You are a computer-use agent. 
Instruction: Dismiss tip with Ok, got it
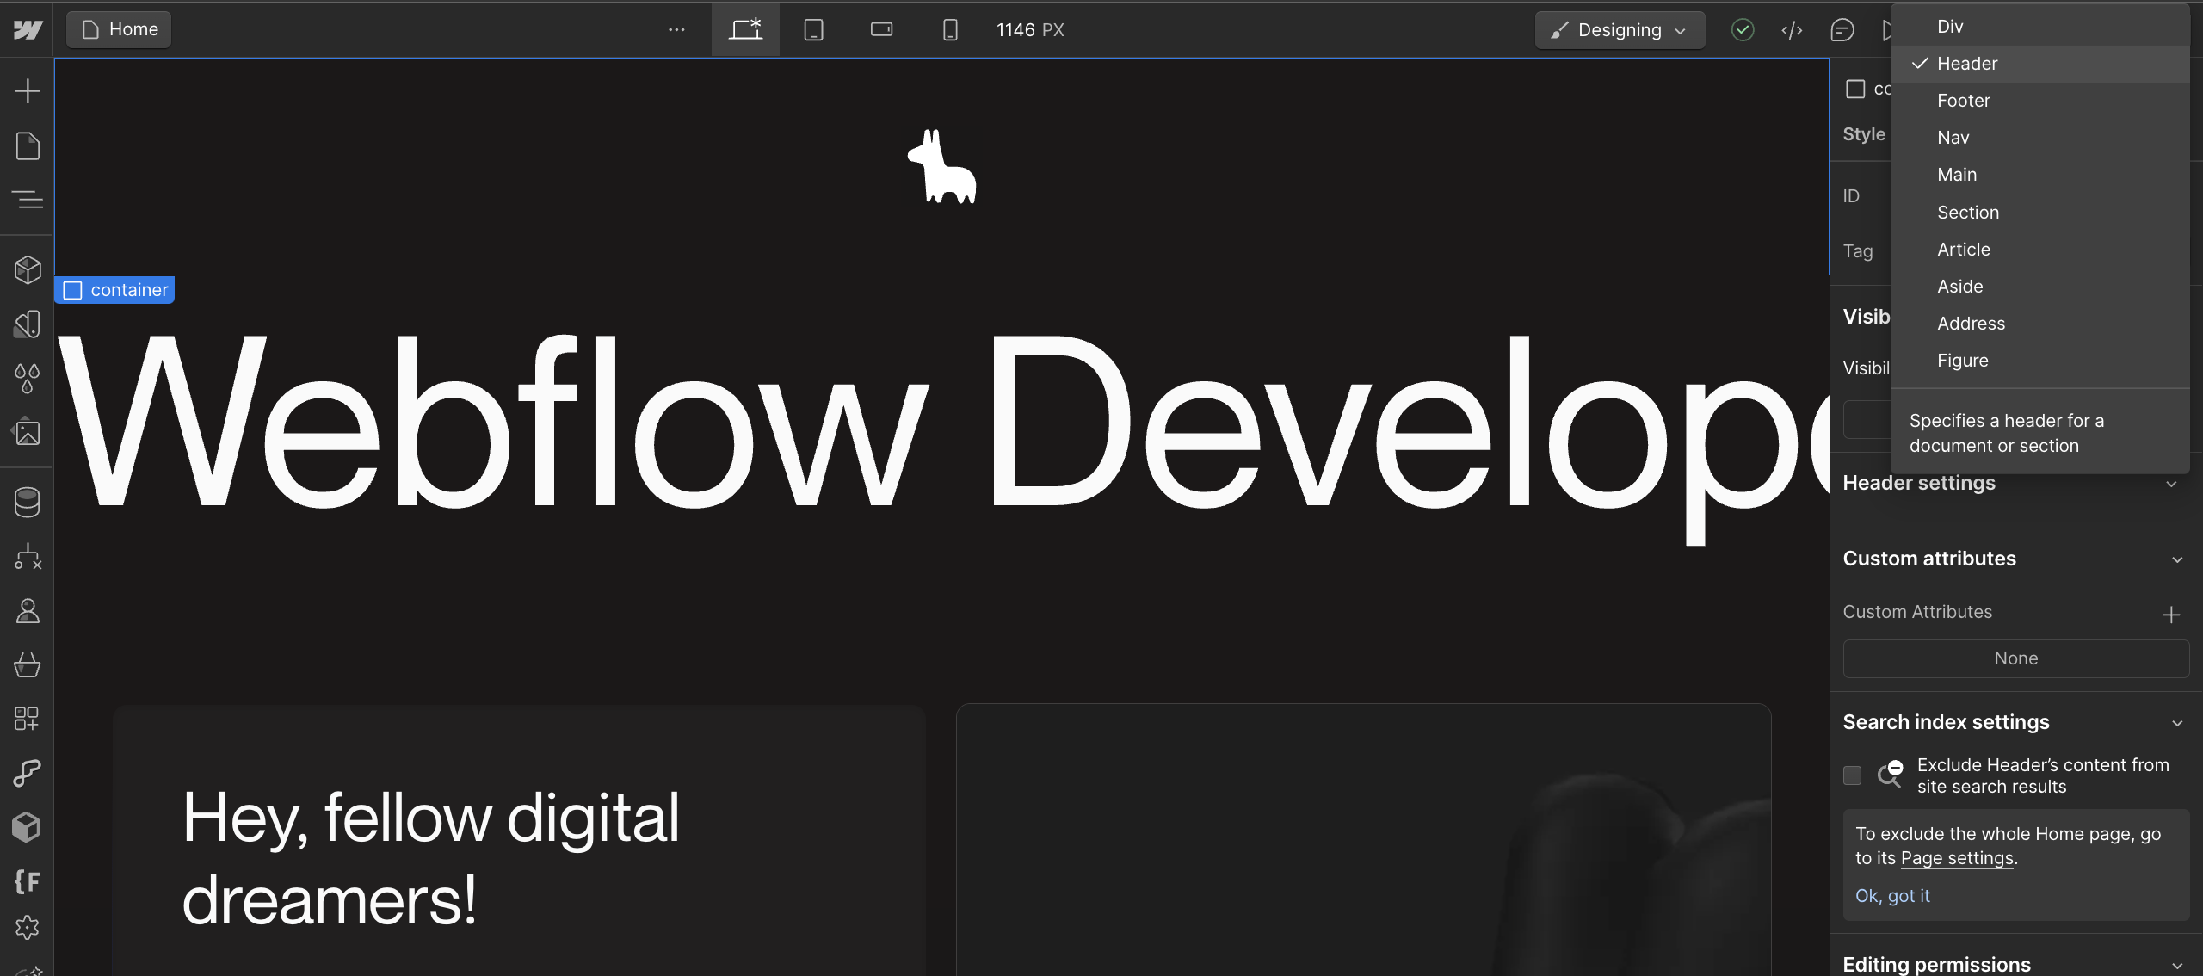click(x=1892, y=896)
